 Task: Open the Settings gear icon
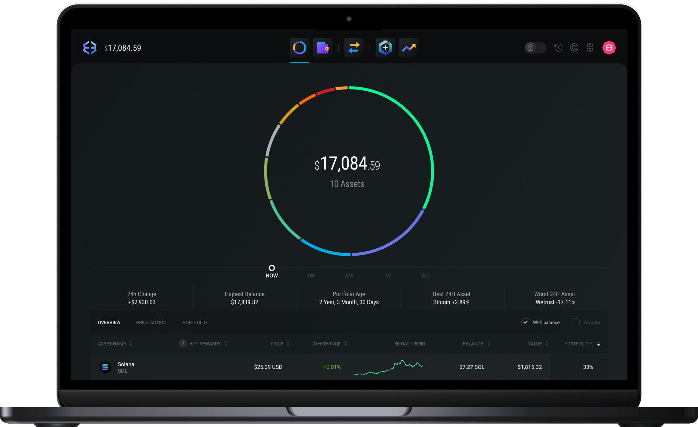point(590,48)
